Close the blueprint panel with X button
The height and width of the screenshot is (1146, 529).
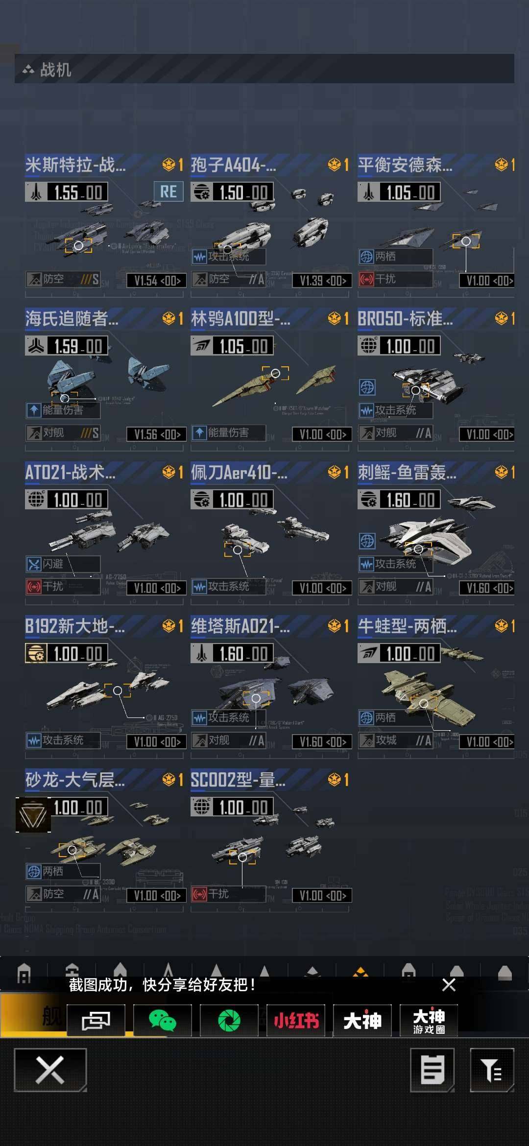tap(50, 1070)
